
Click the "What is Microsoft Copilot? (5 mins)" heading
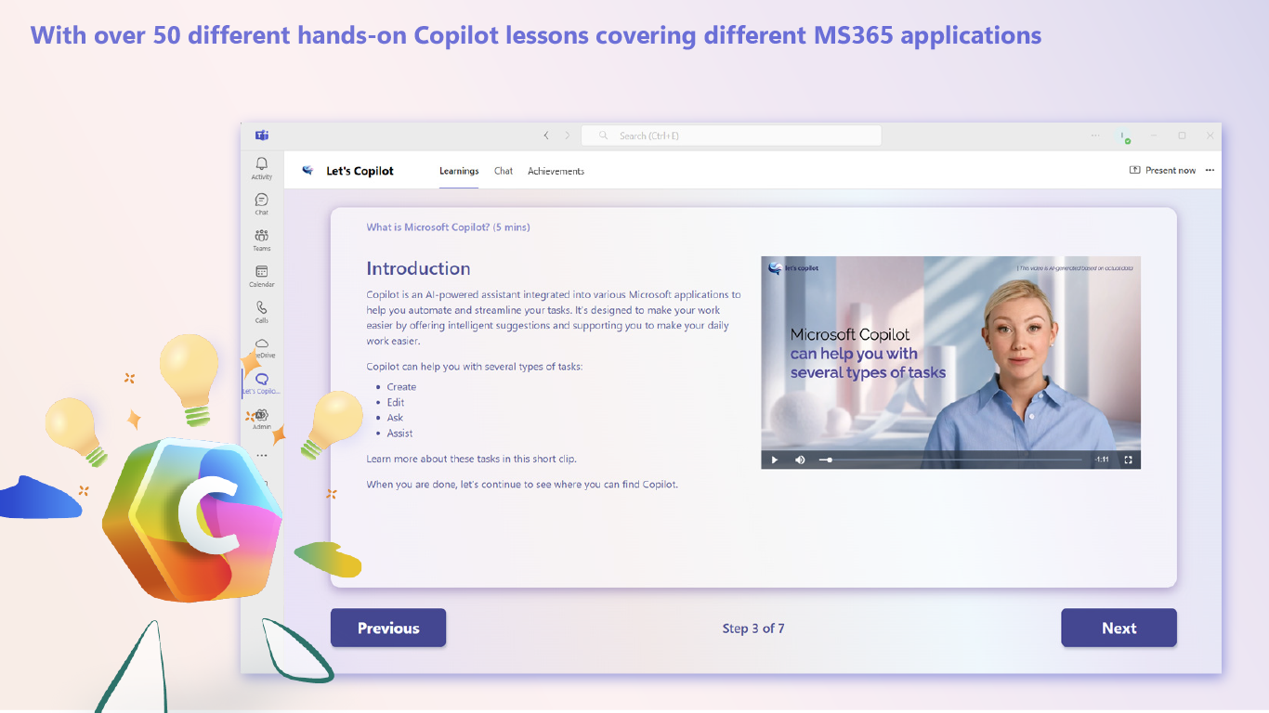pos(448,227)
